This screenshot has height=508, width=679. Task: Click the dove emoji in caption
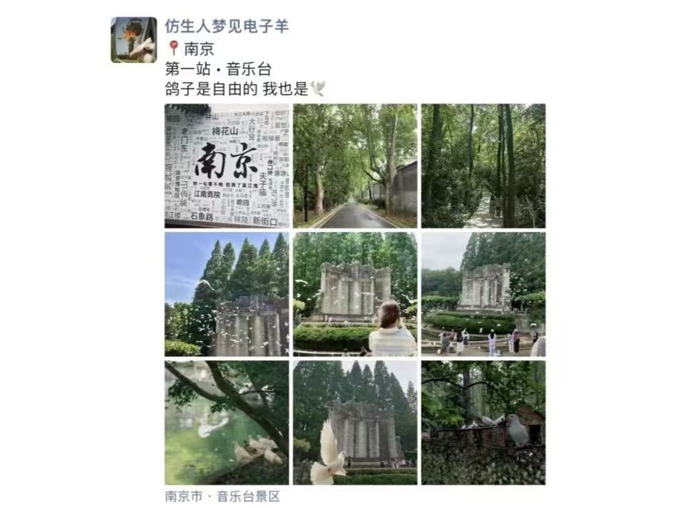(318, 88)
